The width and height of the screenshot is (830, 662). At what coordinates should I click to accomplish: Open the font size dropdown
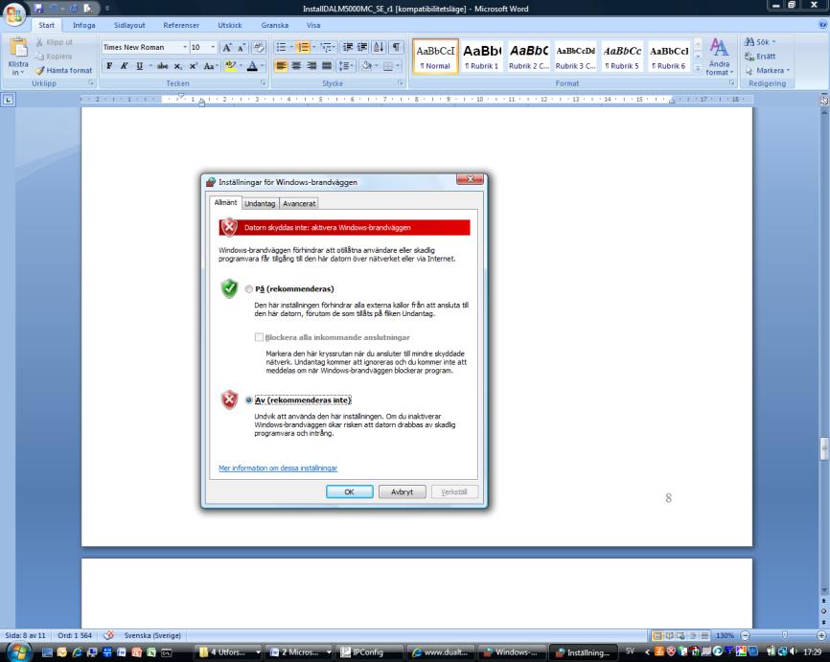pos(213,48)
